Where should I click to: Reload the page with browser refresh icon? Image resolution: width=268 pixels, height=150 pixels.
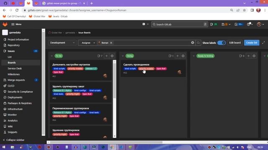coord(17,10)
